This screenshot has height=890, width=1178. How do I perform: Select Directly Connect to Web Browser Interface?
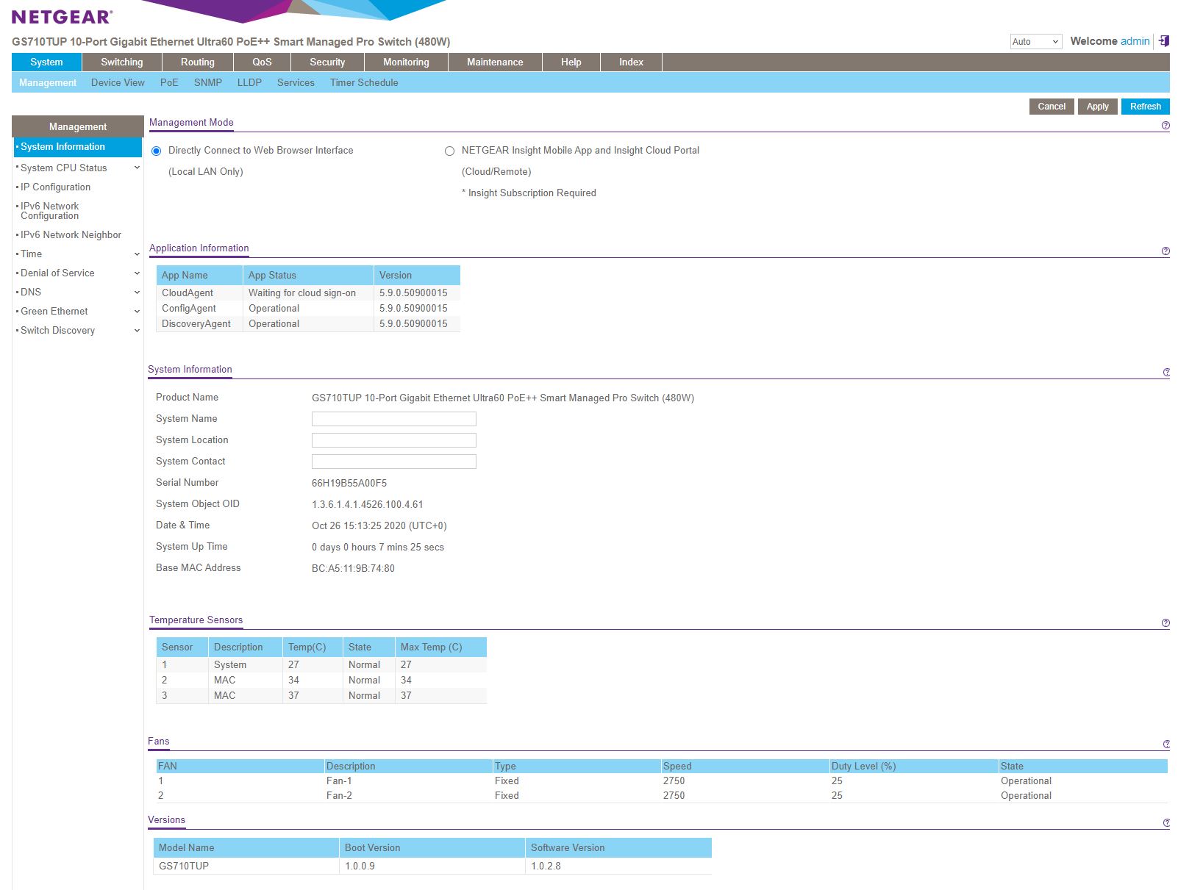tap(156, 151)
